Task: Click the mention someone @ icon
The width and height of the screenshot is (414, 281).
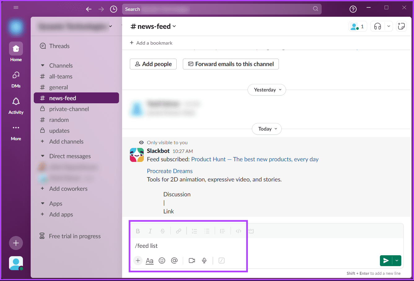Action: pyautogui.click(x=174, y=261)
